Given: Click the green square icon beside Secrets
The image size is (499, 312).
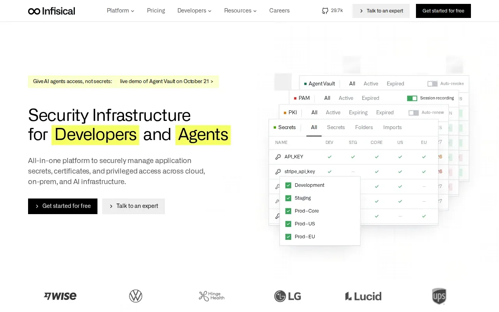Looking at the screenshot, I should pos(275,128).
